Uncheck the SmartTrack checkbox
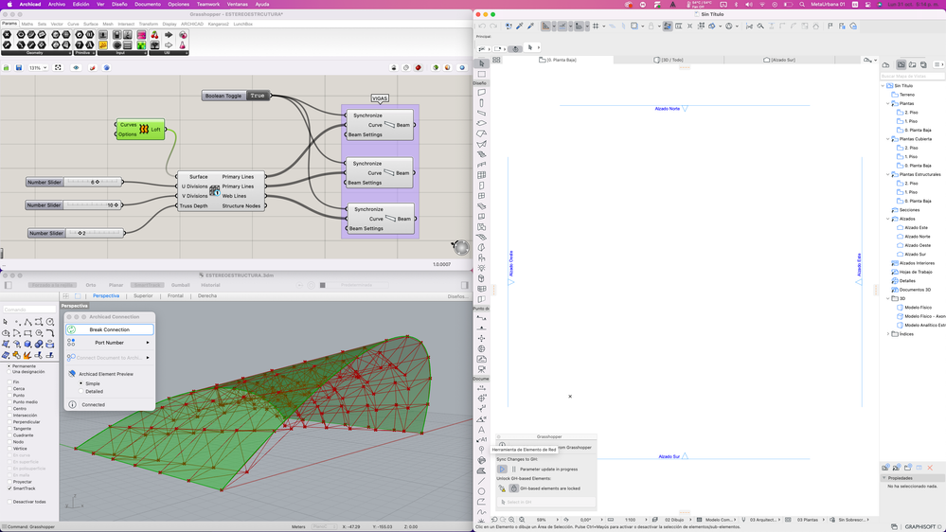The image size is (946, 532). [x=9, y=488]
